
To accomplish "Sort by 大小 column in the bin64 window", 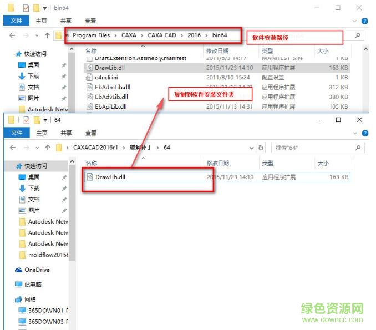I will [x=323, y=51].
